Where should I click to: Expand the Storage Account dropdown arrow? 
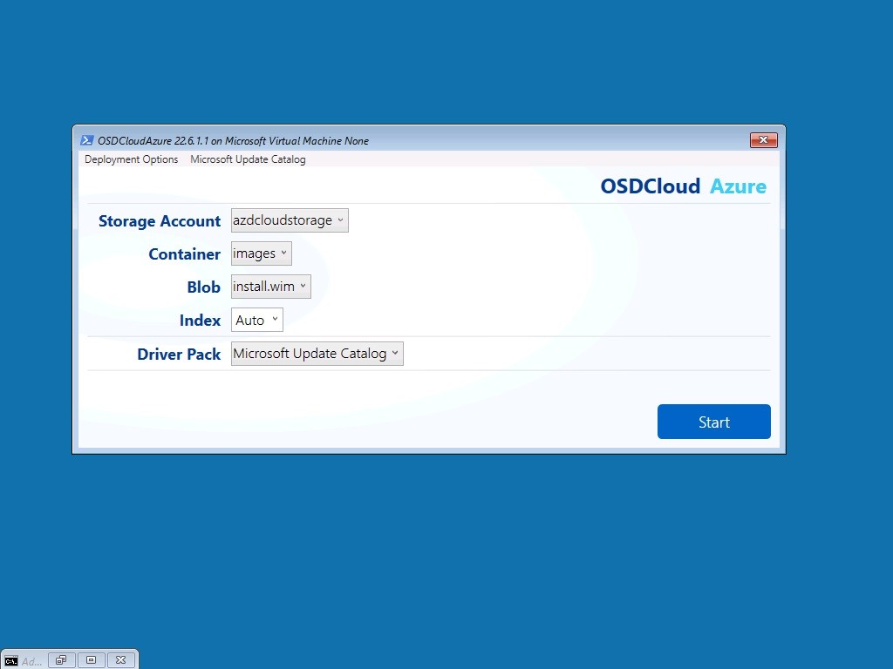pos(340,220)
